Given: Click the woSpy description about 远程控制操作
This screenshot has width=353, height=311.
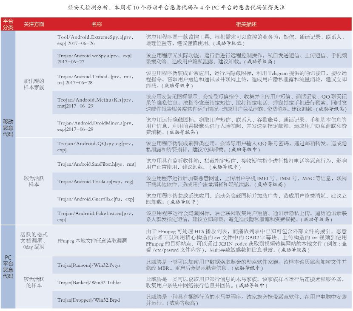Looking at the screenshot, I should [246, 59].
